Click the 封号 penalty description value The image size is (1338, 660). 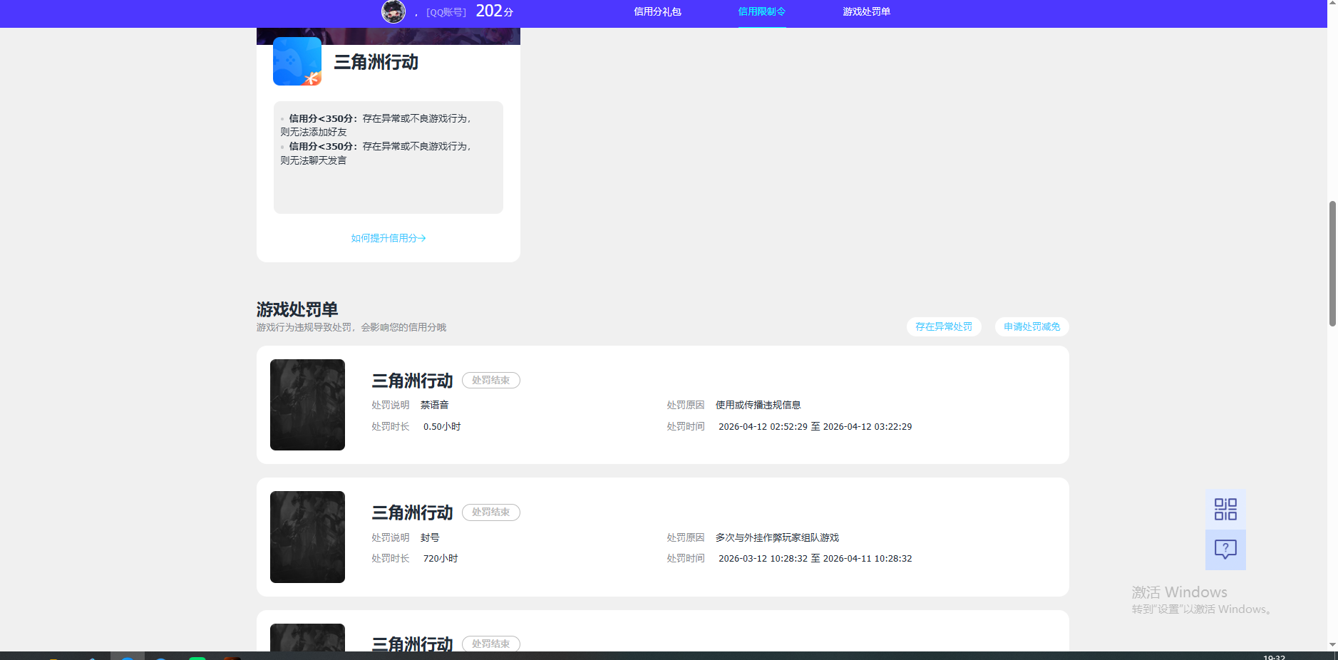point(430,537)
